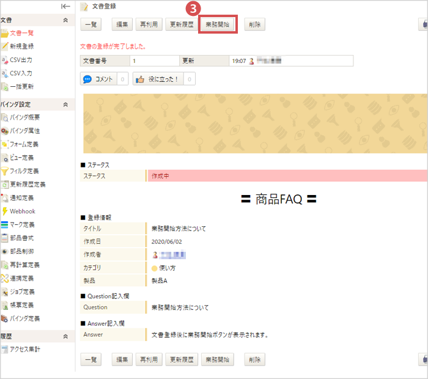Open フィルタ定義 funnel icon

point(4,171)
